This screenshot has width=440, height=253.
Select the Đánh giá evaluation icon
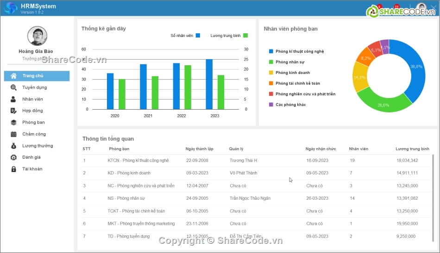(13, 157)
